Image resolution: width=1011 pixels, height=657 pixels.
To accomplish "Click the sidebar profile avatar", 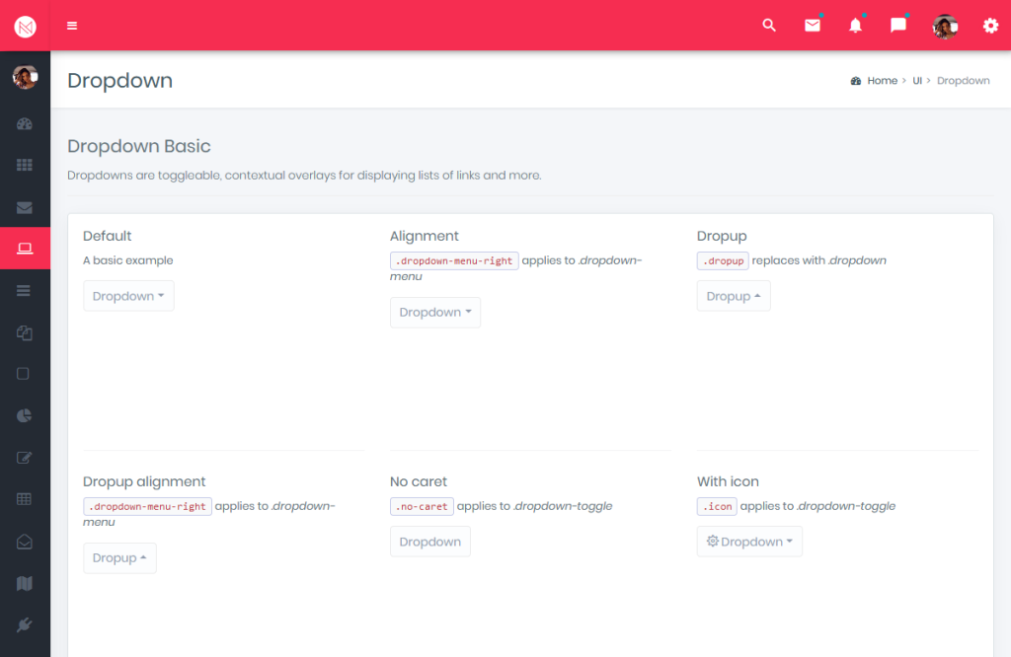I will [x=25, y=77].
